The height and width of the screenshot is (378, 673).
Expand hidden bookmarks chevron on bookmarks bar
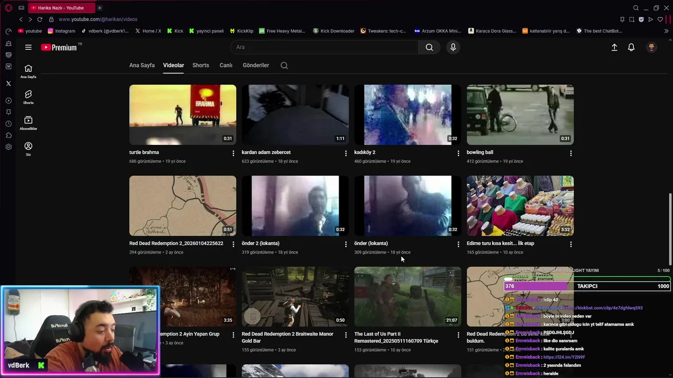[667, 31]
